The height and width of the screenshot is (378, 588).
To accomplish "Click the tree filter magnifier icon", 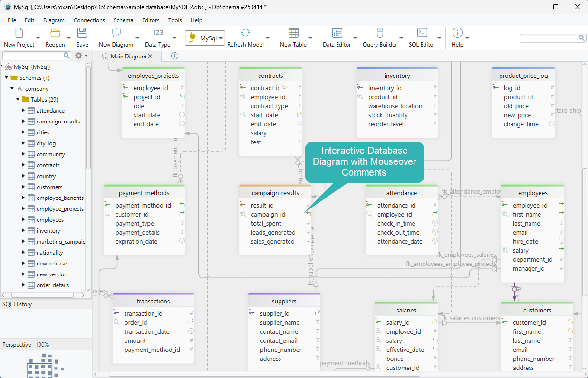I will [67, 56].
